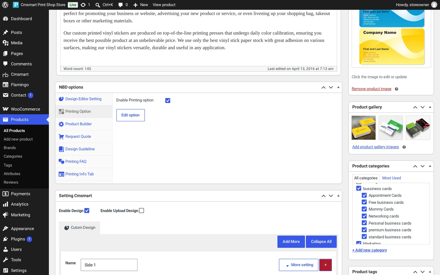The width and height of the screenshot is (440, 275).
Task: Uncheck the Appointment Cards category
Action: (x=364, y=195)
